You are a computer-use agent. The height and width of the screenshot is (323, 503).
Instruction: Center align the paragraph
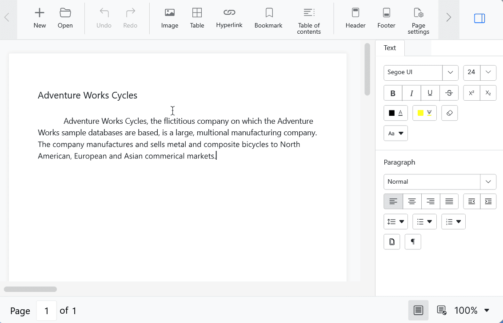[x=412, y=201]
